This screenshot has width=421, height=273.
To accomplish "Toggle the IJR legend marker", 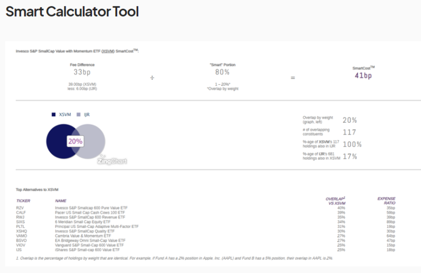I will click(x=79, y=115).
